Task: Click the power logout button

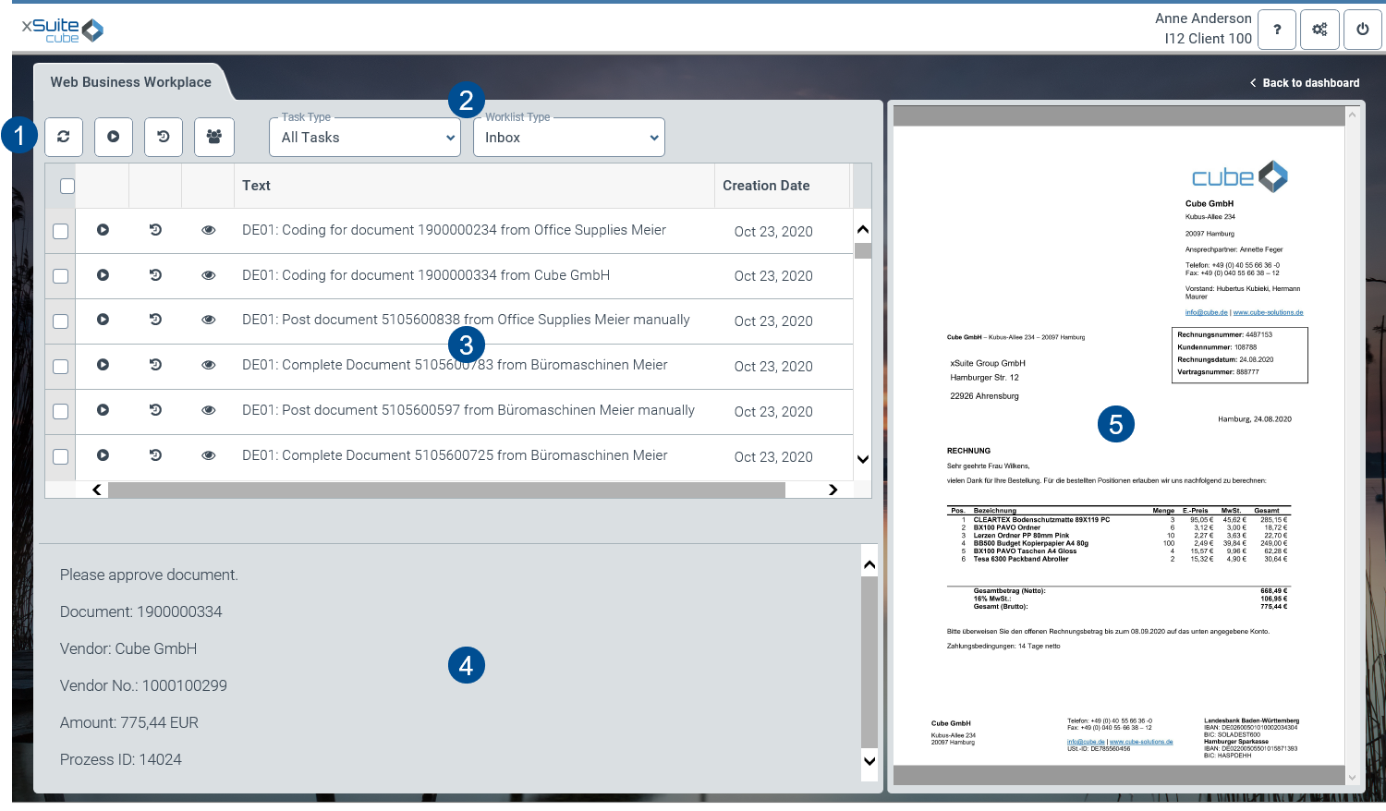Action: 1362,30
